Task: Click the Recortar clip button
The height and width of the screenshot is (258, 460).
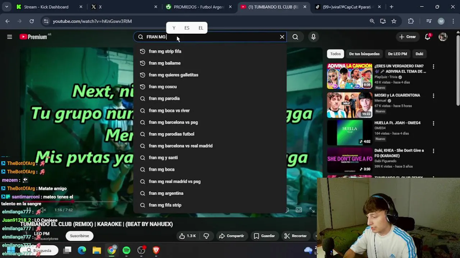Action: [295, 236]
